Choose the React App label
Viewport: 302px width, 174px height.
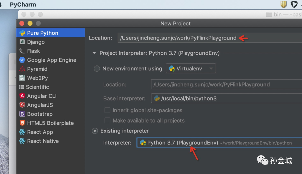(x=40, y=132)
